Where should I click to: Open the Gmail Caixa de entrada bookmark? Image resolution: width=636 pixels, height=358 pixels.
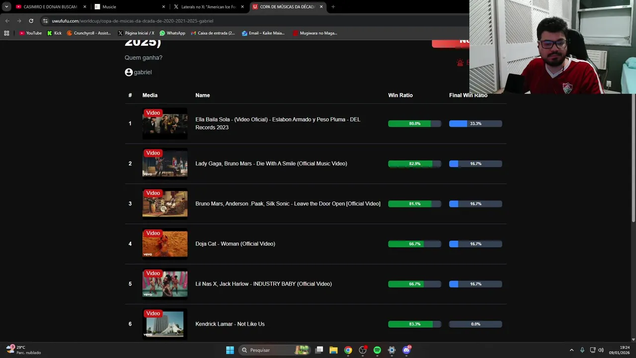(x=213, y=33)
